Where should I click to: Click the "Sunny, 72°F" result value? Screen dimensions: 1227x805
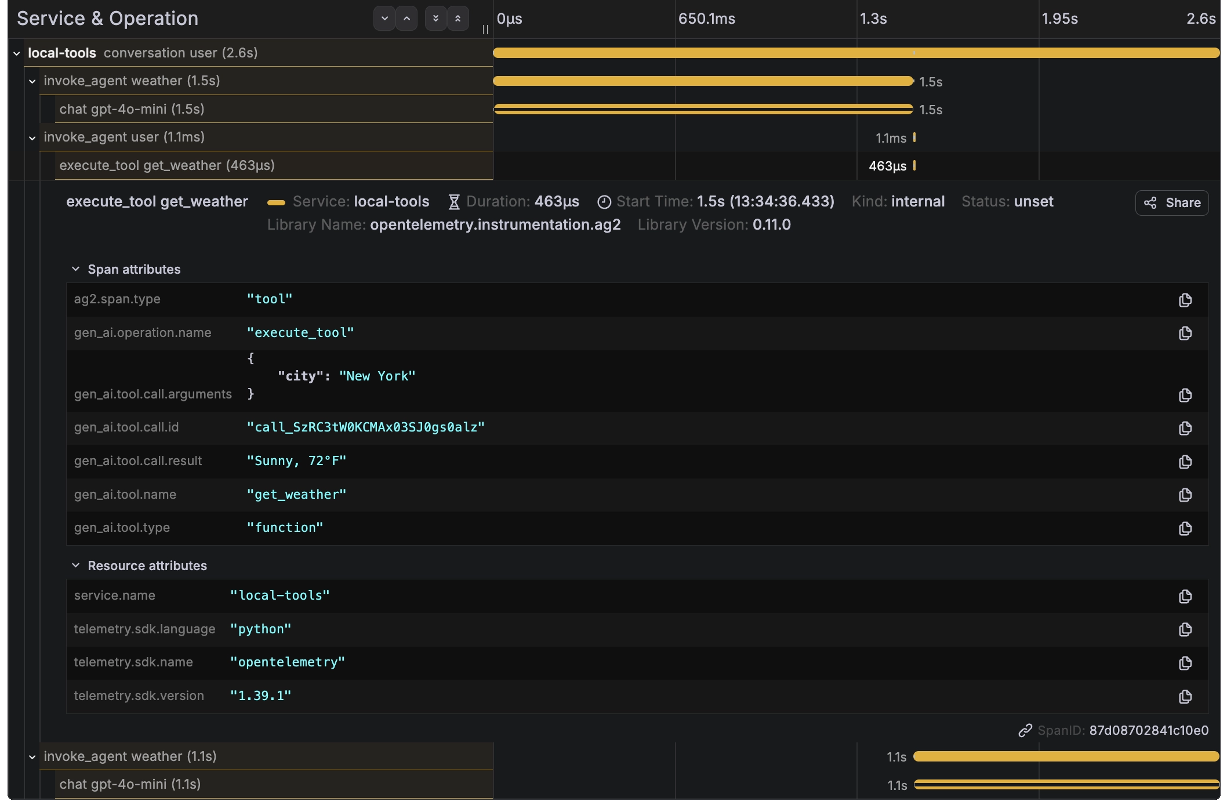pos(296,460)
